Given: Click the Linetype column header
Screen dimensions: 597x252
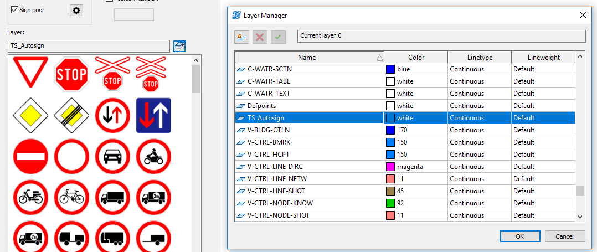Looking at the screenshot, I should pyautogui.click(x=479, y=58).
